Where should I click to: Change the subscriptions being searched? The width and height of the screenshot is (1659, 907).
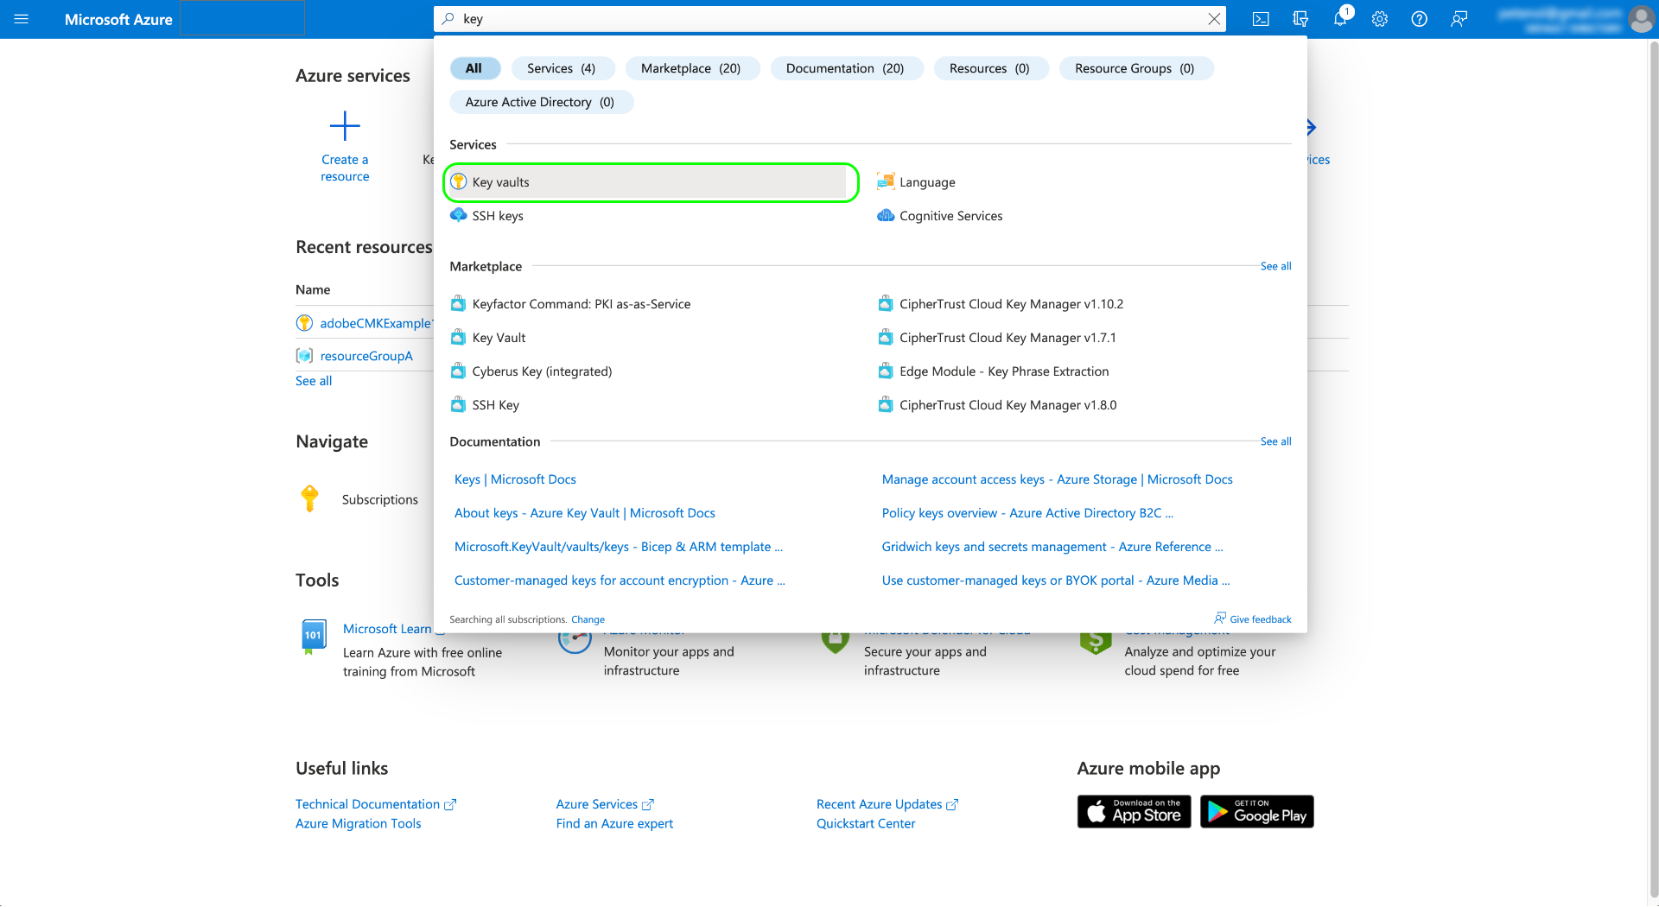[588, 619]
